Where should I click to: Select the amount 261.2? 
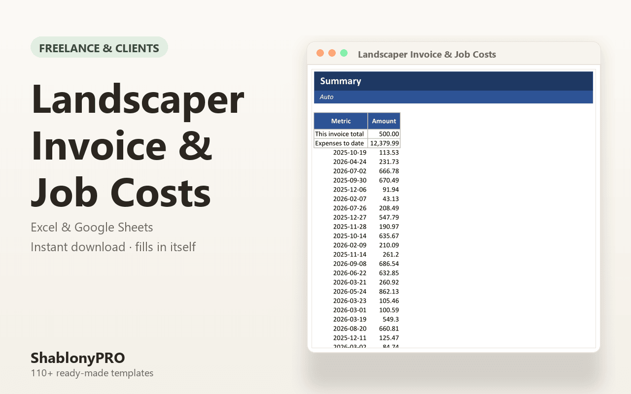point(390,255)
